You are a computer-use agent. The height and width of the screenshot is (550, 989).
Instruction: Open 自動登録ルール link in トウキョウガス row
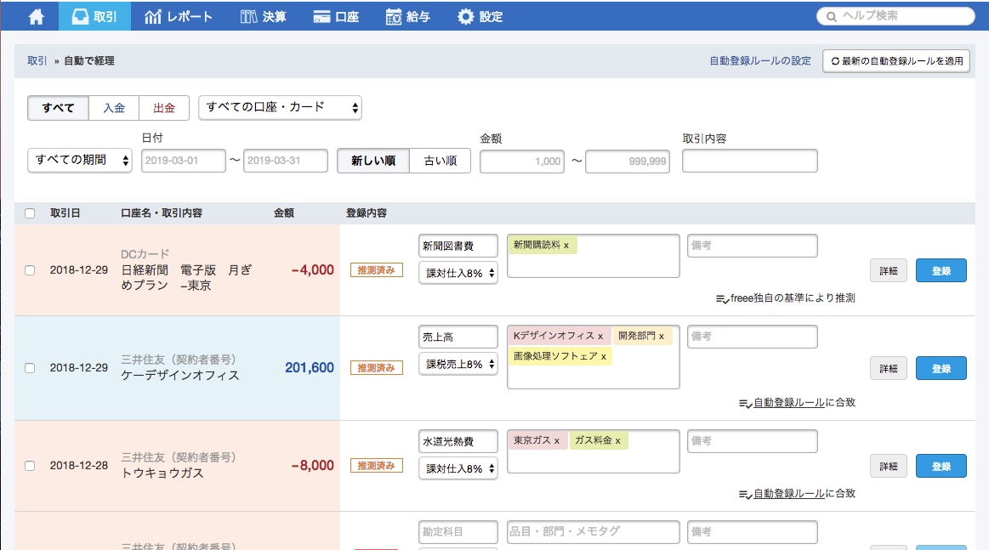tap(789, 493)
